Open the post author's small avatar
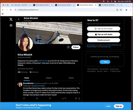This screenshot has width=133, height=110. (20, 85)
